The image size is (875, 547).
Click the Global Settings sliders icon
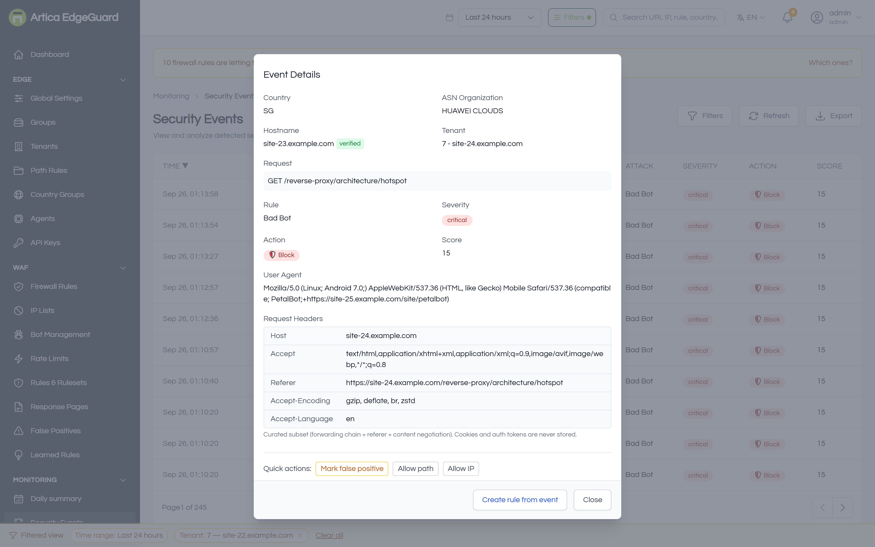18,98
